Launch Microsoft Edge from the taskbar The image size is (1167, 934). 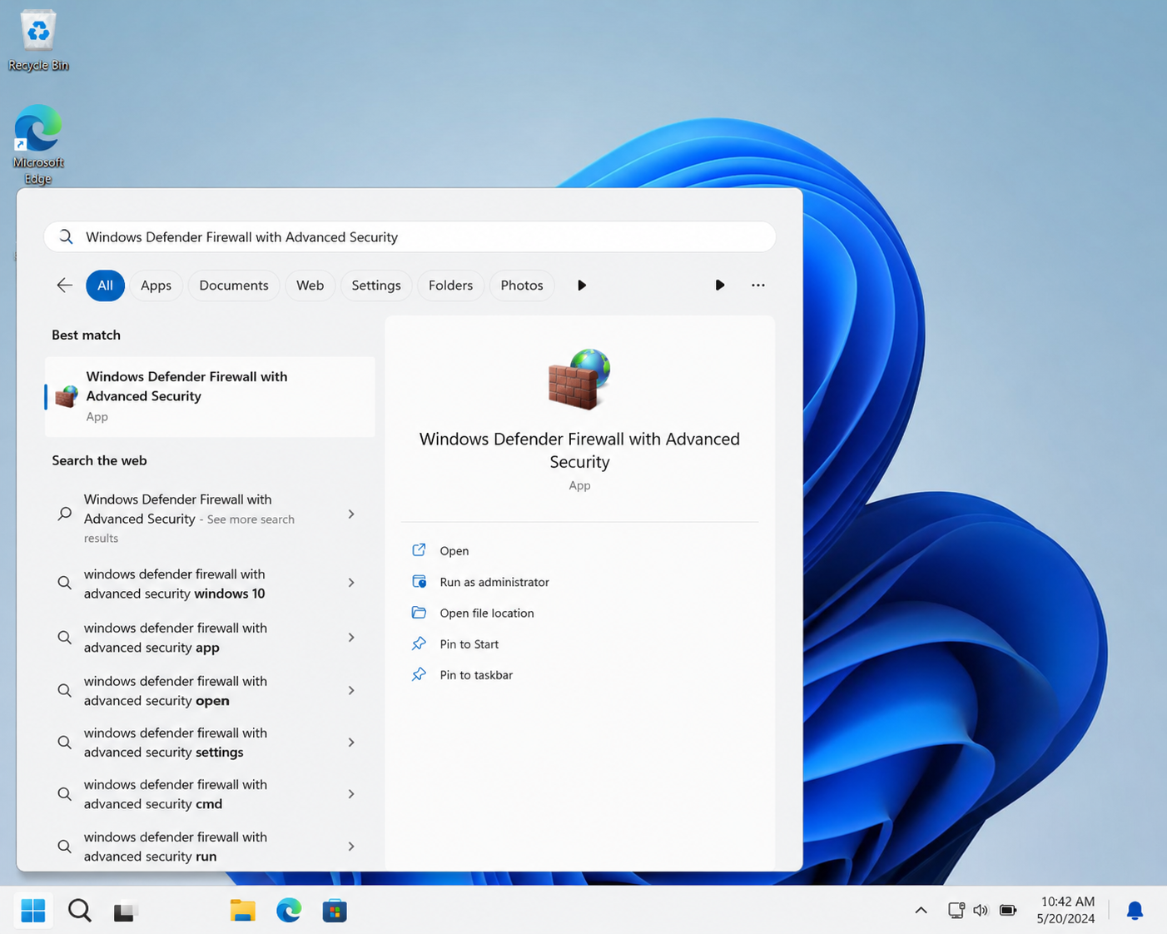[289, 911]
